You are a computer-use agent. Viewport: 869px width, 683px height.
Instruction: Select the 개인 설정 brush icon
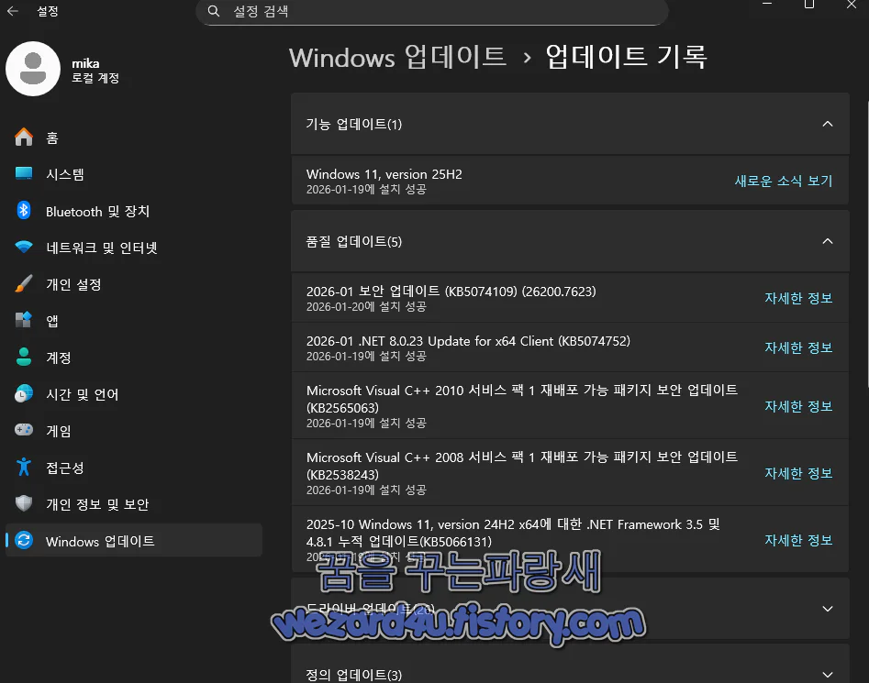point(24,284)
